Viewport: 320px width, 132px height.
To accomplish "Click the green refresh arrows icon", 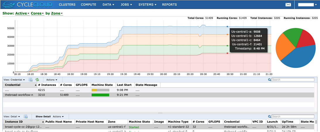I will (x=37, y=80).
